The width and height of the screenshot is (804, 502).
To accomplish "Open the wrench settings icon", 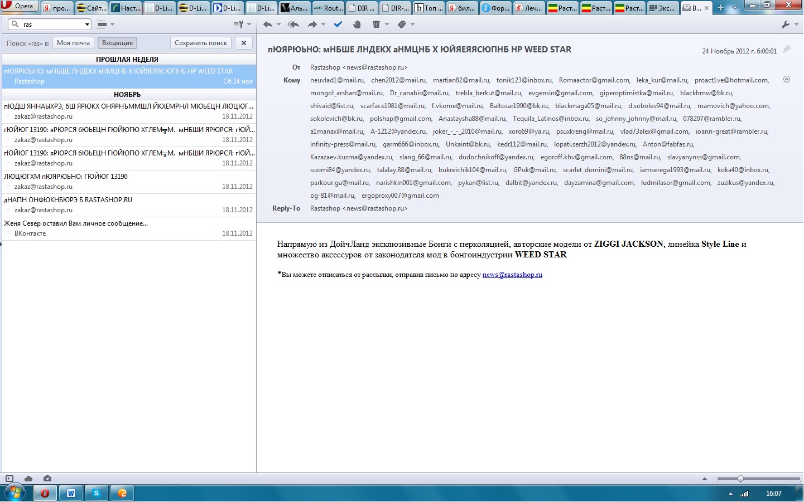I will [786, 25].
